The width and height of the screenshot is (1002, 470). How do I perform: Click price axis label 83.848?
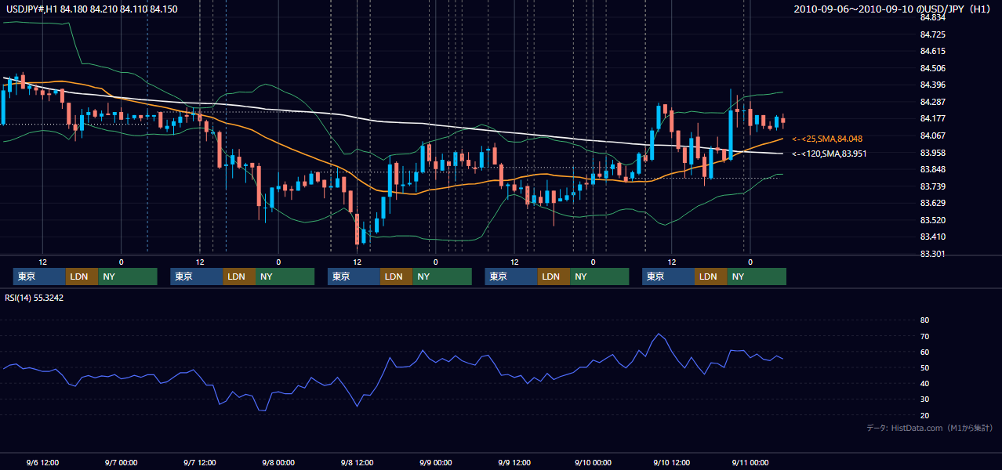[933, 169]
